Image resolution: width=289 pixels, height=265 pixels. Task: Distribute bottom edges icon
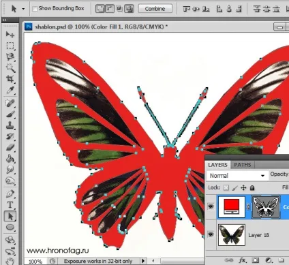(x=276, y=9)
